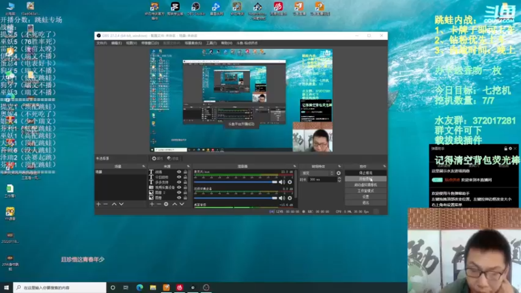Screen dimensions: 521x293
Task: Open the red NetEase music taskbar icon
Action: (180, 288)
